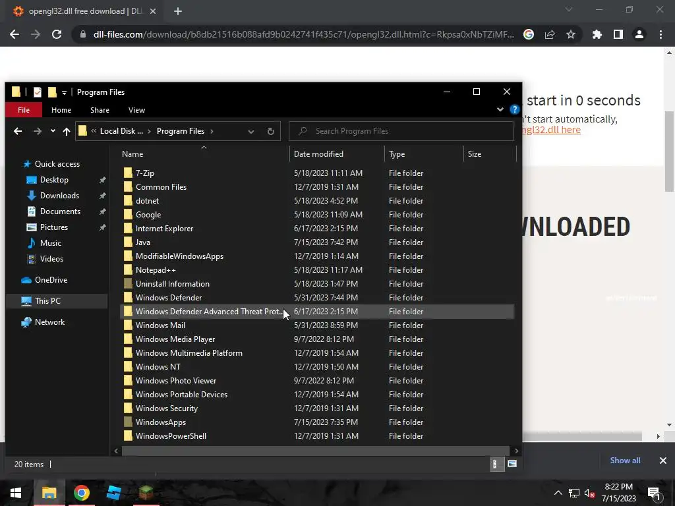Click opengl32.dll here download link
Screen dimensions: 675x506
pyautogui.click(x=552, y=130)
